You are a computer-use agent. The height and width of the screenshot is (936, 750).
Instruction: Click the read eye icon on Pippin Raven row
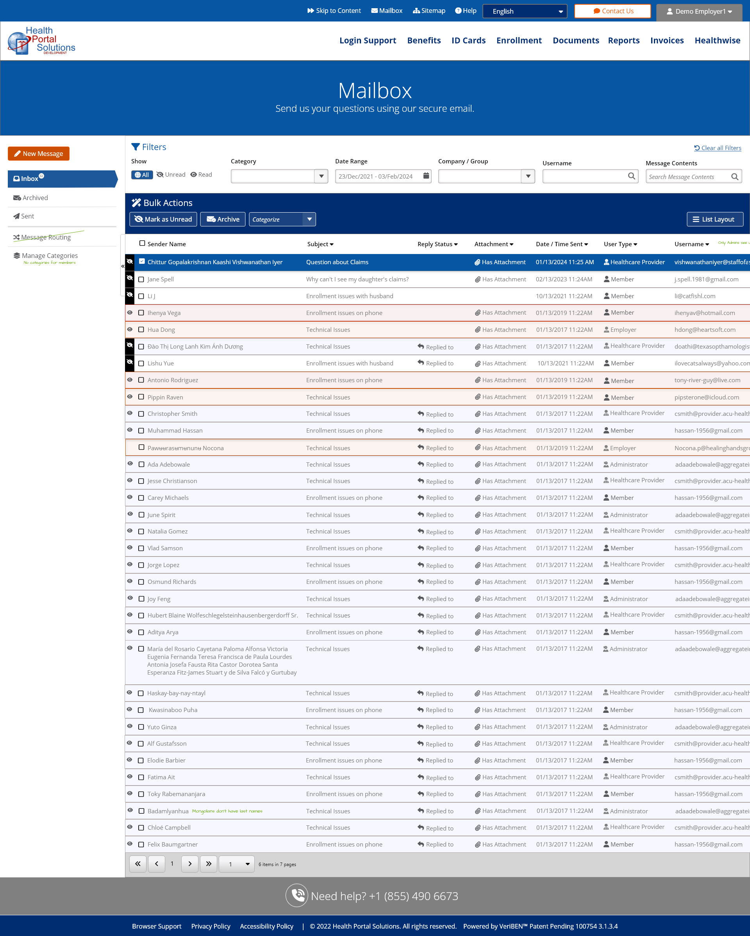pyautogui.click(x=130, y=397)
